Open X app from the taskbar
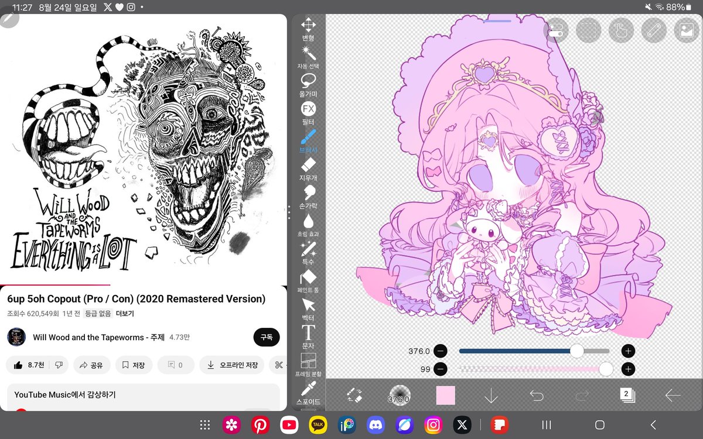The image size is (703, 439). 462,425
